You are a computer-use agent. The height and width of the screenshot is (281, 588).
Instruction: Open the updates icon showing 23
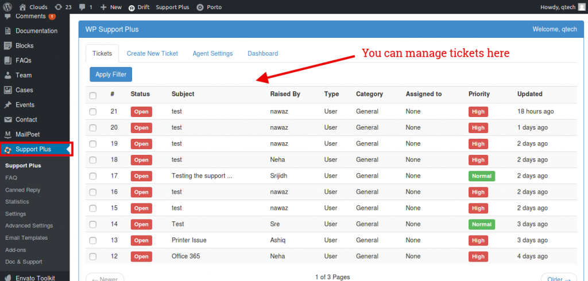coord(58,7)
